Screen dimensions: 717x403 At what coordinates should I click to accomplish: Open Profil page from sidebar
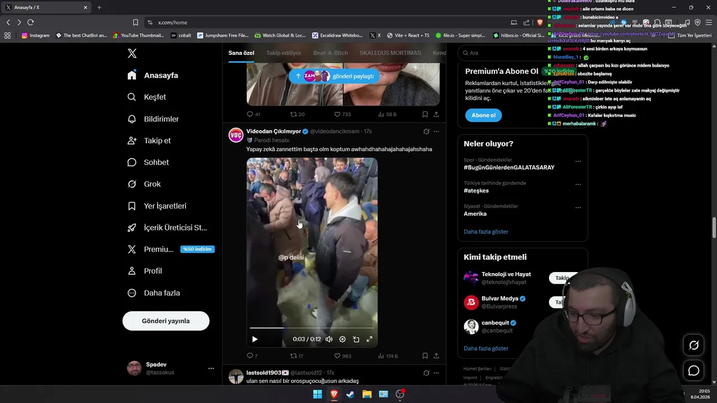[x=145, y=271]
